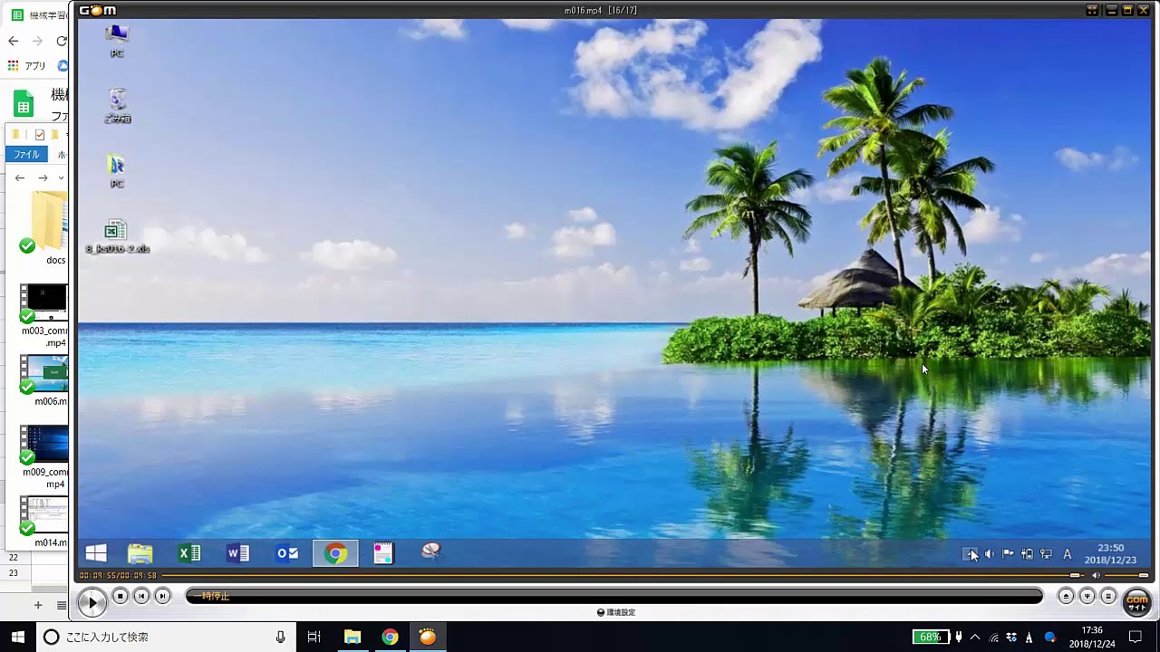Mute the GOM Player volume speaker
Screen dimensions: 1160x652
[x=1096, y=575]
